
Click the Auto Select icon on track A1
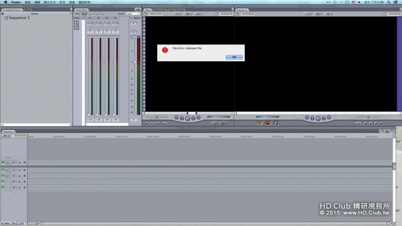tap(24, 170)
